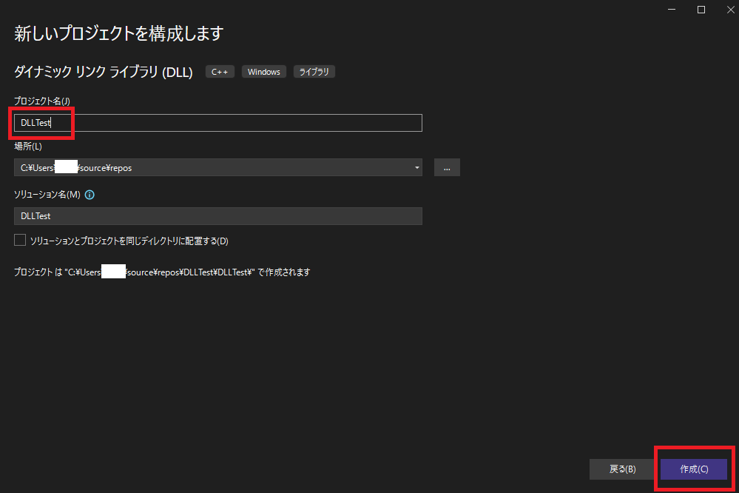739x493 pixels.
Task: Click the Windows platform tag
Action: (263, 72)
